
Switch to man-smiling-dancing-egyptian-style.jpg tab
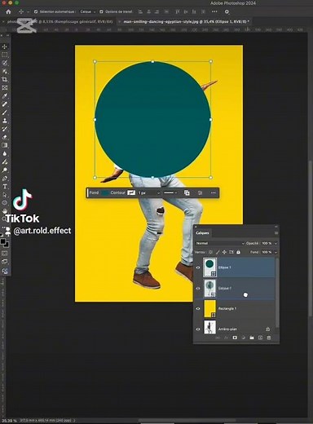coord(186,21)
